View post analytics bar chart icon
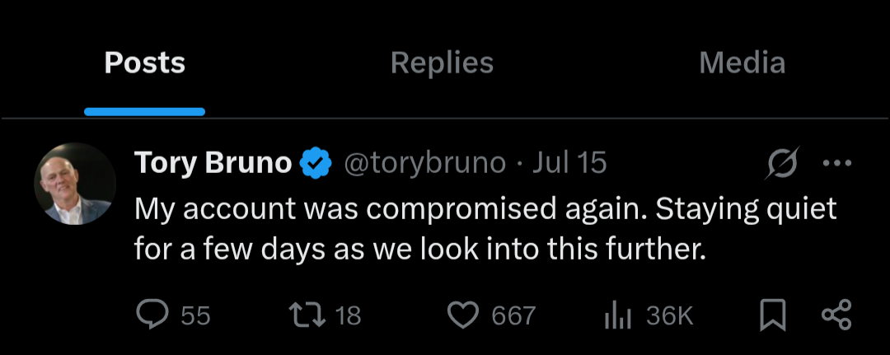 pyautogui.click(x=617, y=315)
